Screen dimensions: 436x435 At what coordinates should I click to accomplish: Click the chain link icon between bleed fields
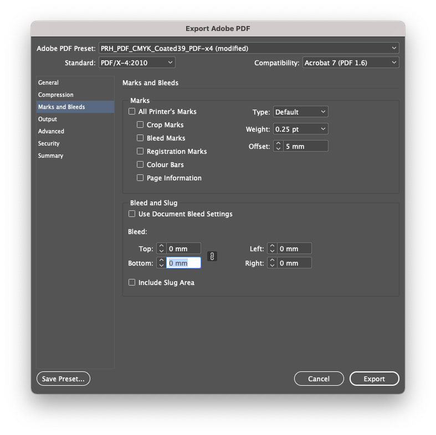212,256
